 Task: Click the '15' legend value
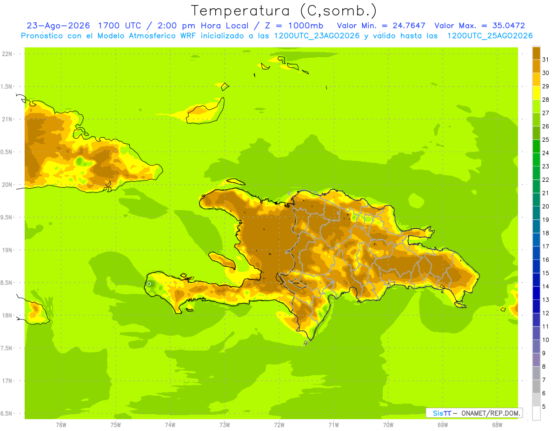coord(545,273)
